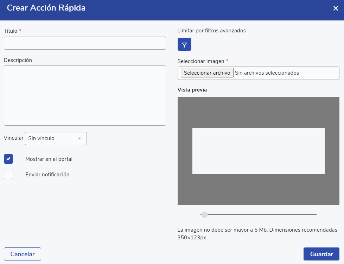Focus the Título text field
This screenshot has height=264, width=344.
coord(85,43)
